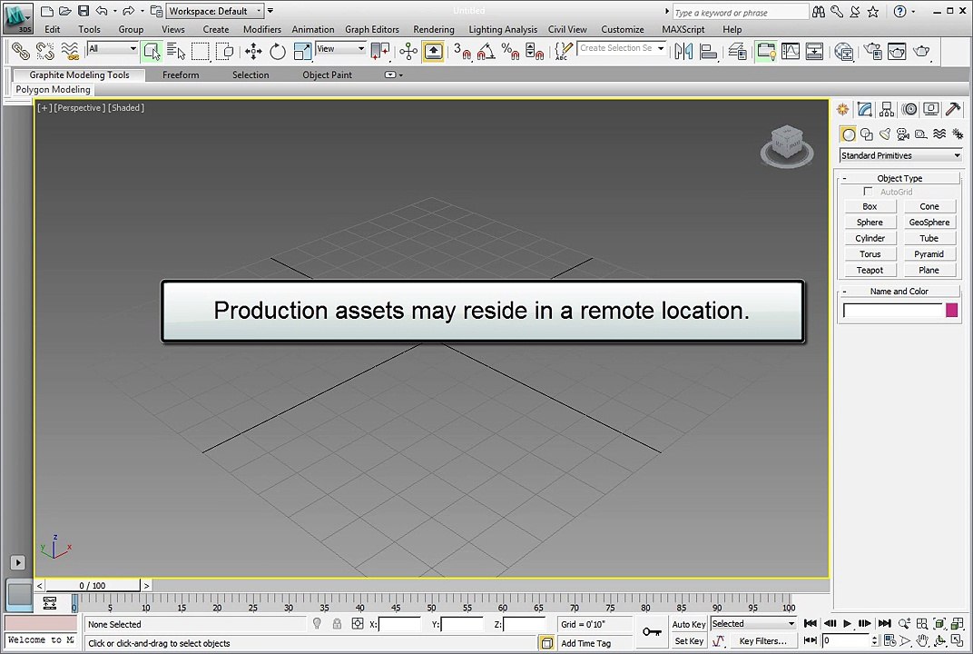Select the Move transform tool
This screenshot has height=654, width=973.
point(253,51)
